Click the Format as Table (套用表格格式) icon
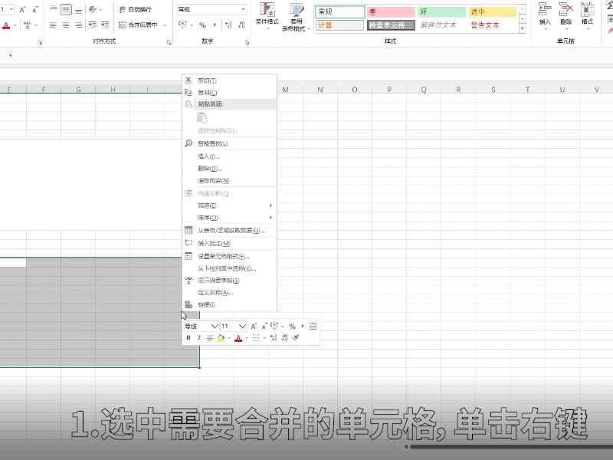613x460 pixels. [x=295, y=11]
